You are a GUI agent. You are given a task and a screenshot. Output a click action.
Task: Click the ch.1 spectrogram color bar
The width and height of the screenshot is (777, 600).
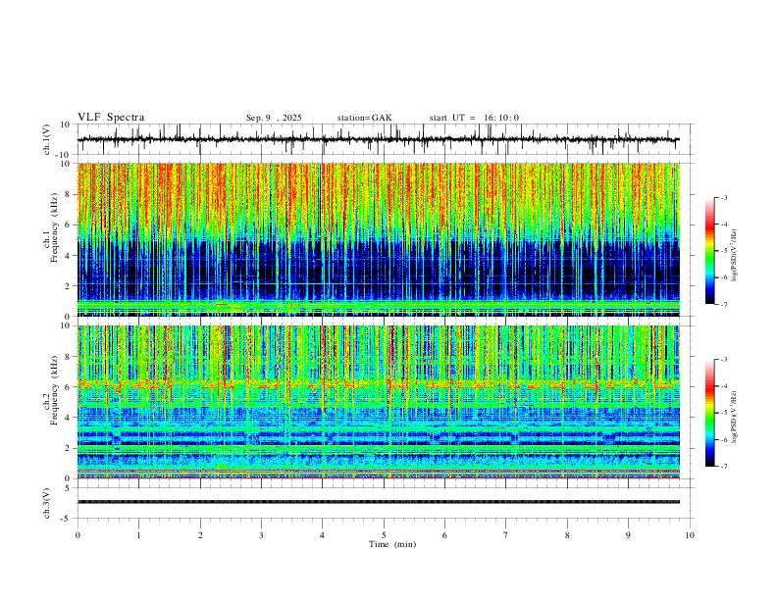coord(709,251)
